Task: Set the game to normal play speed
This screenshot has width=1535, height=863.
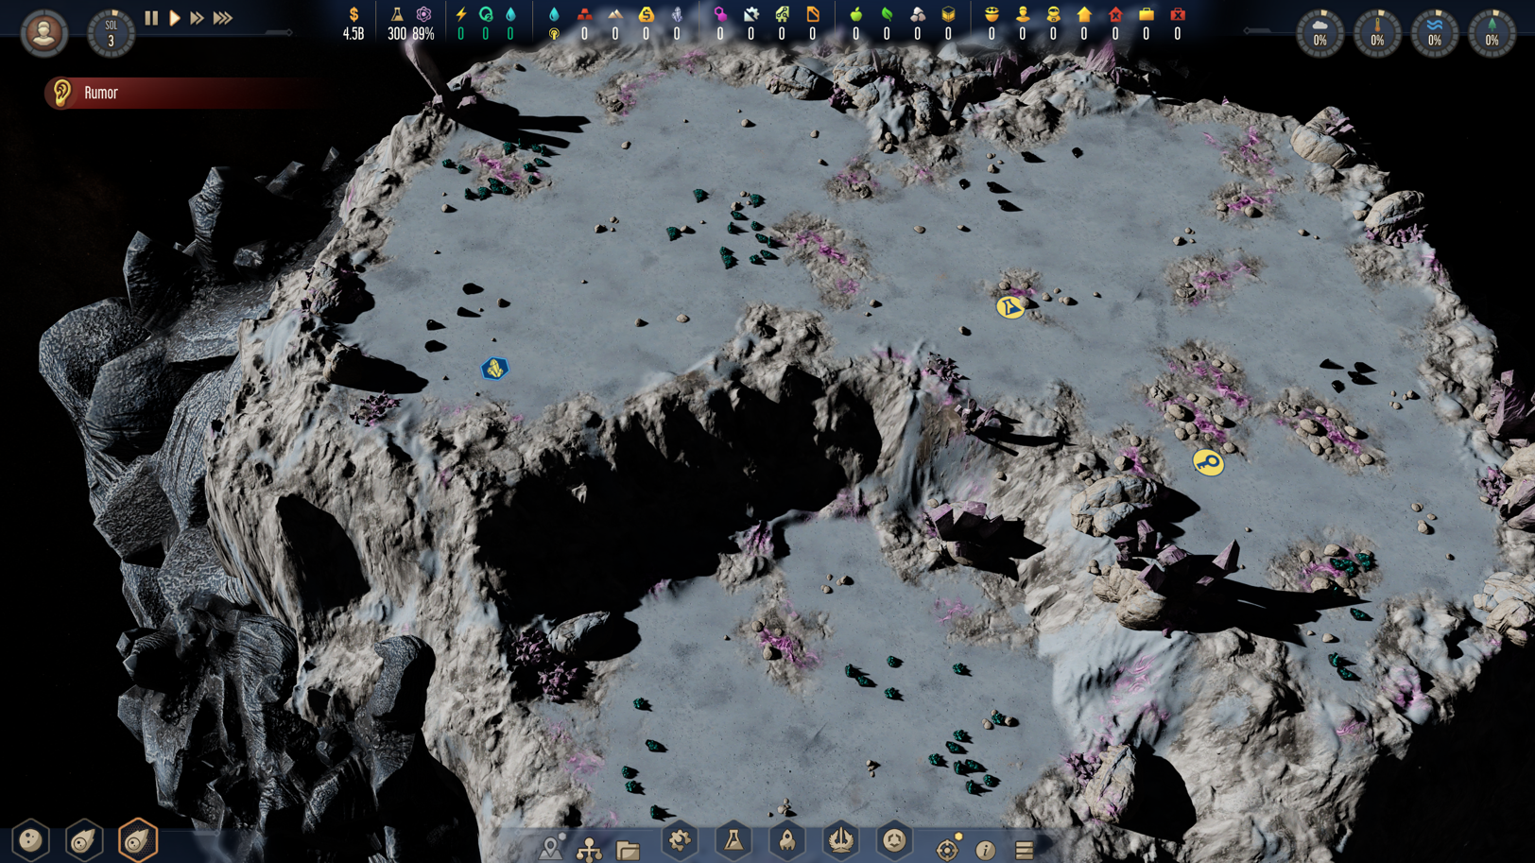Action: (175, 18)
